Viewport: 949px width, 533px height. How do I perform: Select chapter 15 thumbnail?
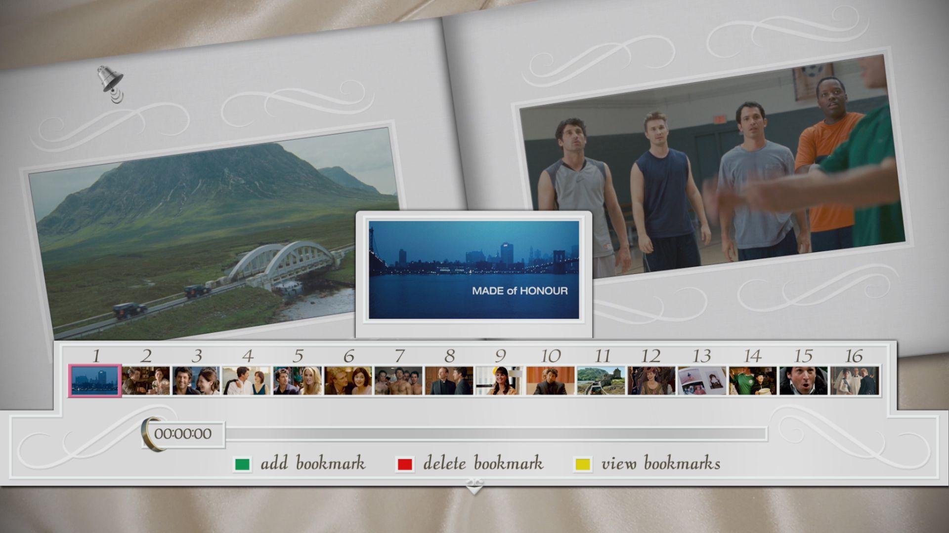click(x=803, y=381)
